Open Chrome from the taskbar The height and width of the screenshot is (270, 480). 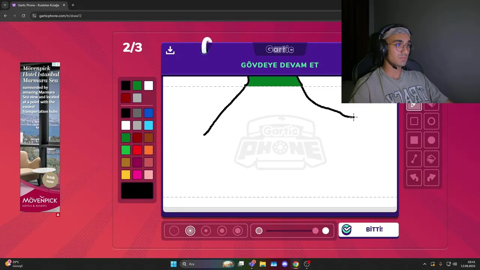(x=295, y=264)
